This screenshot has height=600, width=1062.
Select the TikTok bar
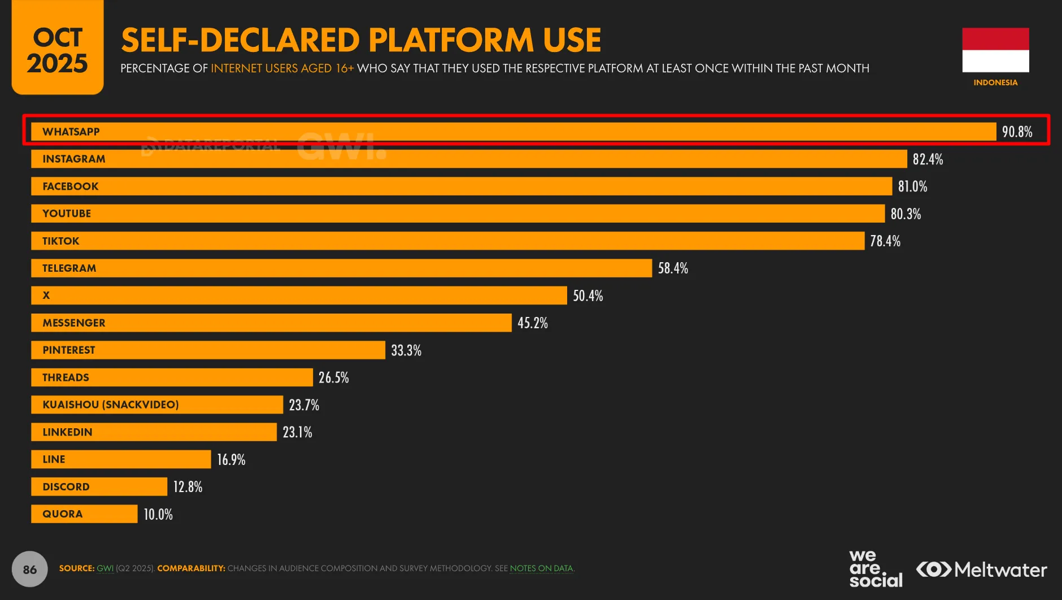click(447, 241)
